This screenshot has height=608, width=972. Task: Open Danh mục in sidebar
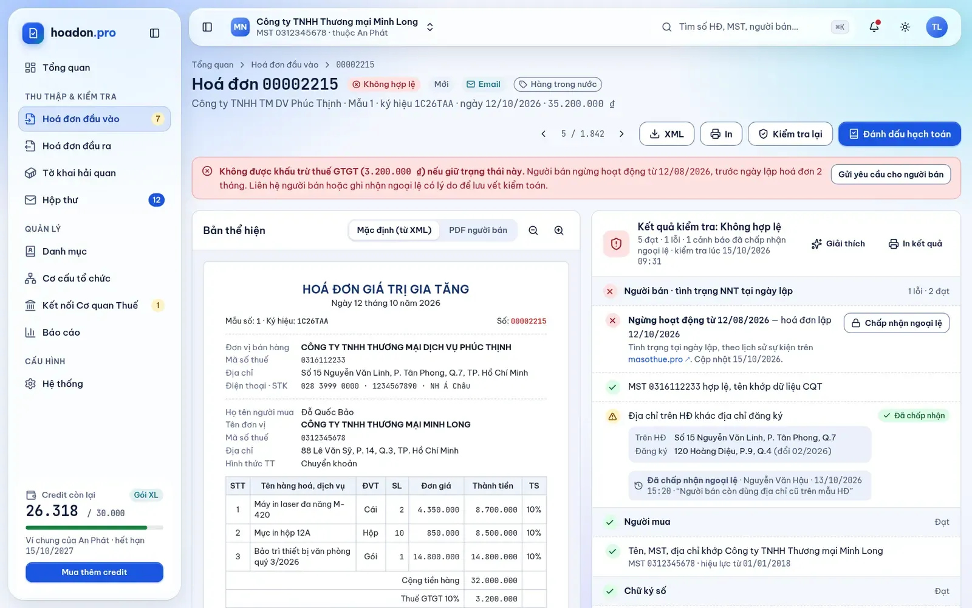(x=94, y=252)
